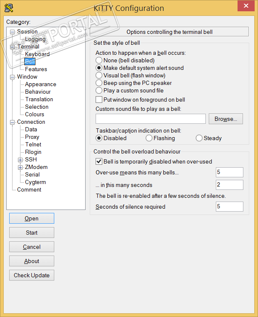Screen dimensions: 258x317
Task: Click the KiTTY app icon in title bar
Action: tap(9, 8)
